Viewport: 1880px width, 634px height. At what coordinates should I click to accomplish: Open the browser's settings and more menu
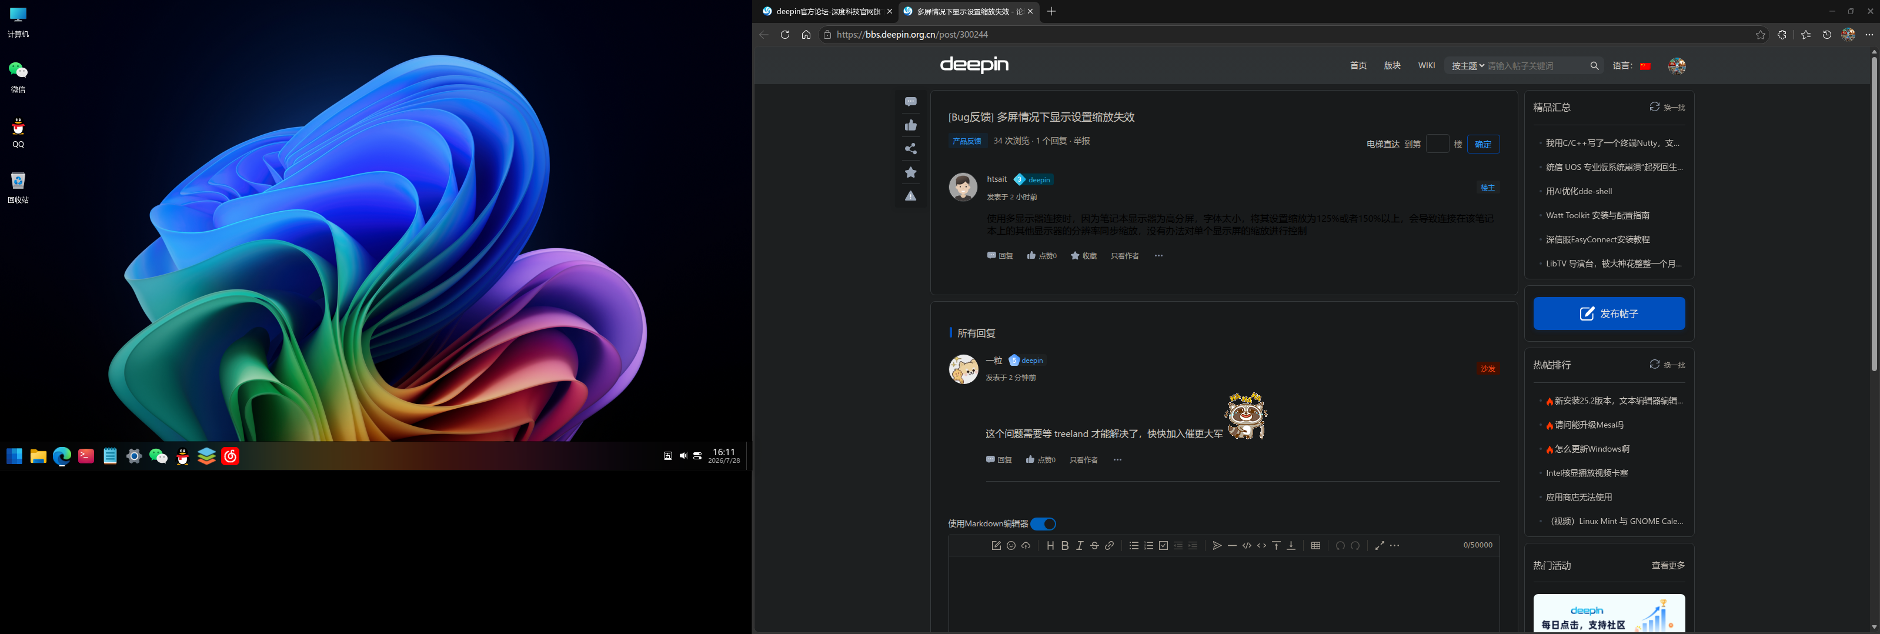pos(1869,34)
